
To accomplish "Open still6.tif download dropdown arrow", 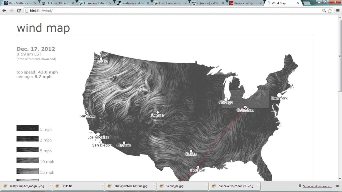I will click(102, 186).
